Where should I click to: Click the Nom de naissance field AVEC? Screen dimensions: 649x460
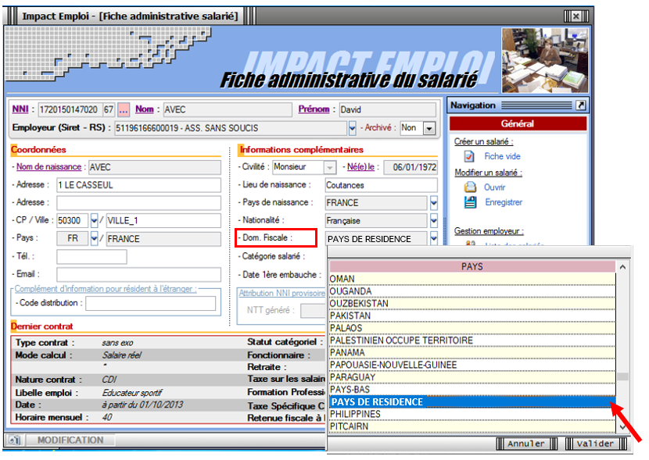pyautogui.click(x=154, y=167)
